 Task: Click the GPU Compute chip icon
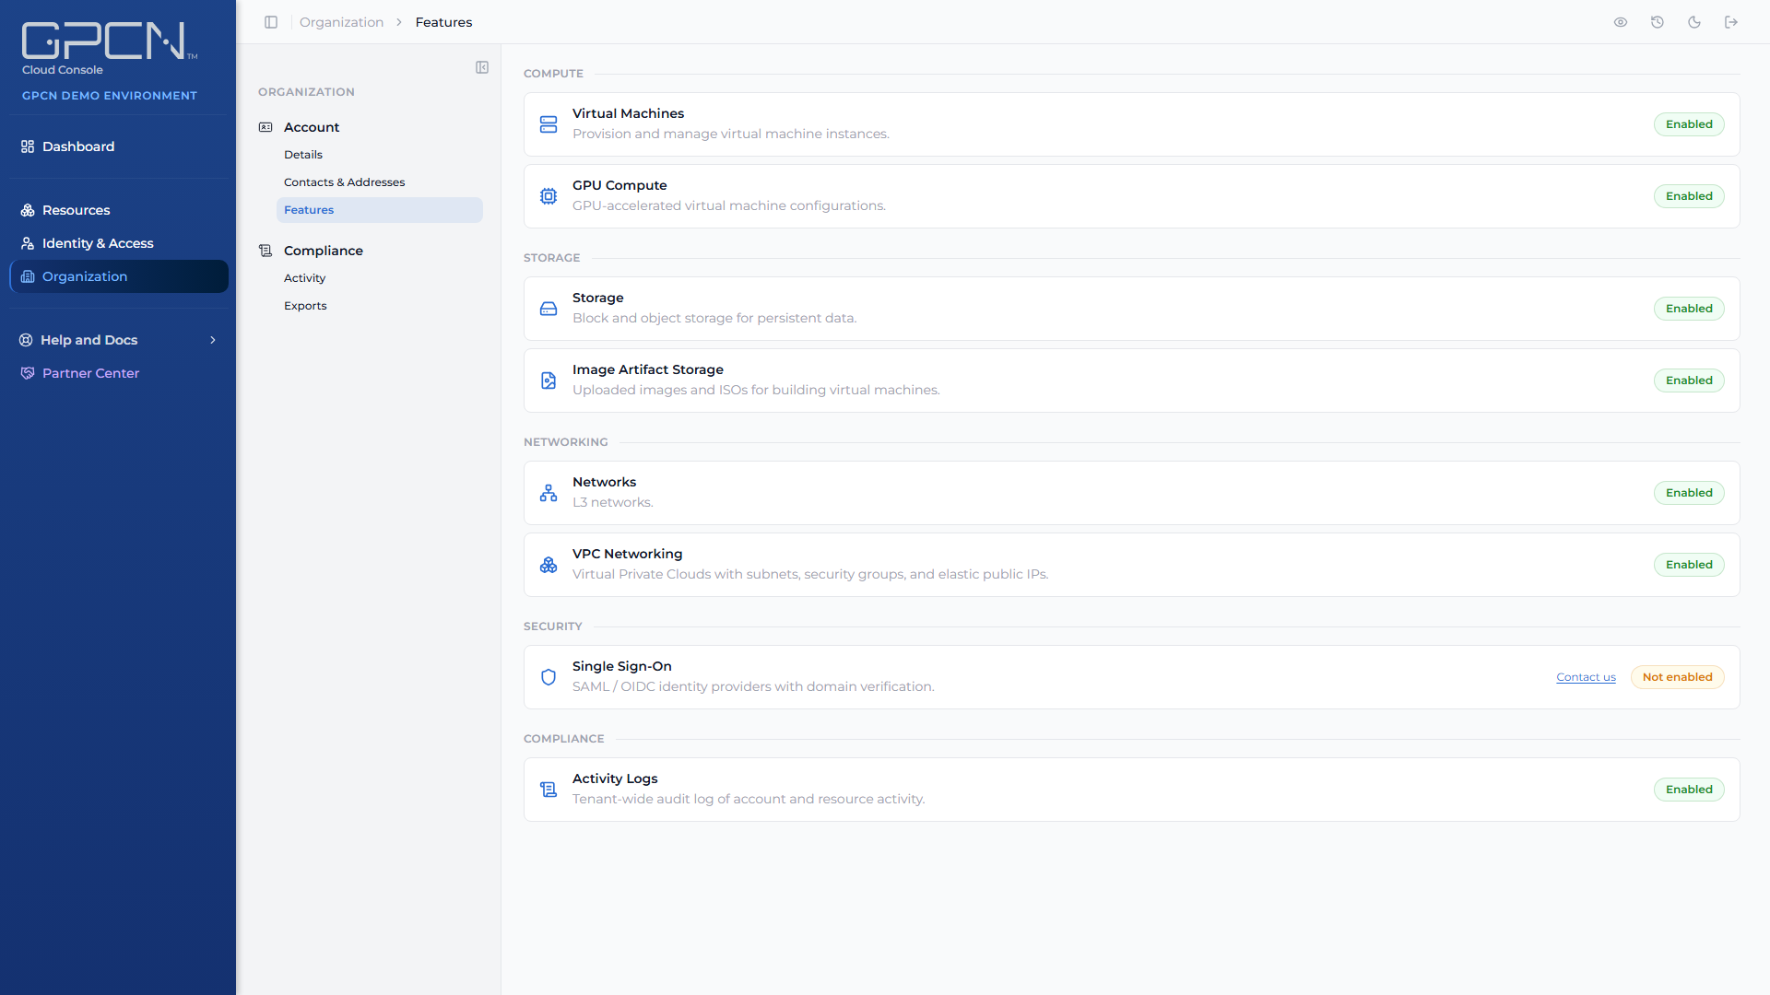click(549, 196)
